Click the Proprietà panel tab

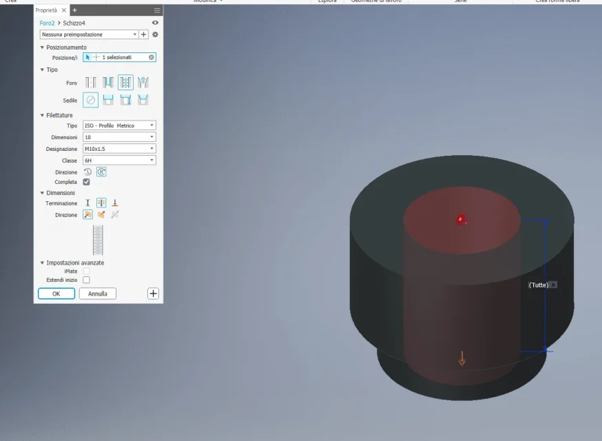point(46,10)
